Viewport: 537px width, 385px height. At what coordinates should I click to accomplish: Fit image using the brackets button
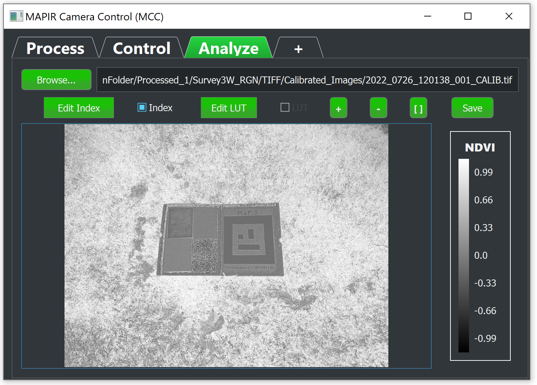click(418, 108)
